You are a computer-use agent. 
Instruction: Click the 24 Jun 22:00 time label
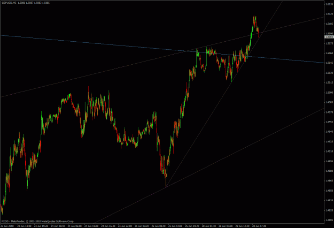(125, 226)
